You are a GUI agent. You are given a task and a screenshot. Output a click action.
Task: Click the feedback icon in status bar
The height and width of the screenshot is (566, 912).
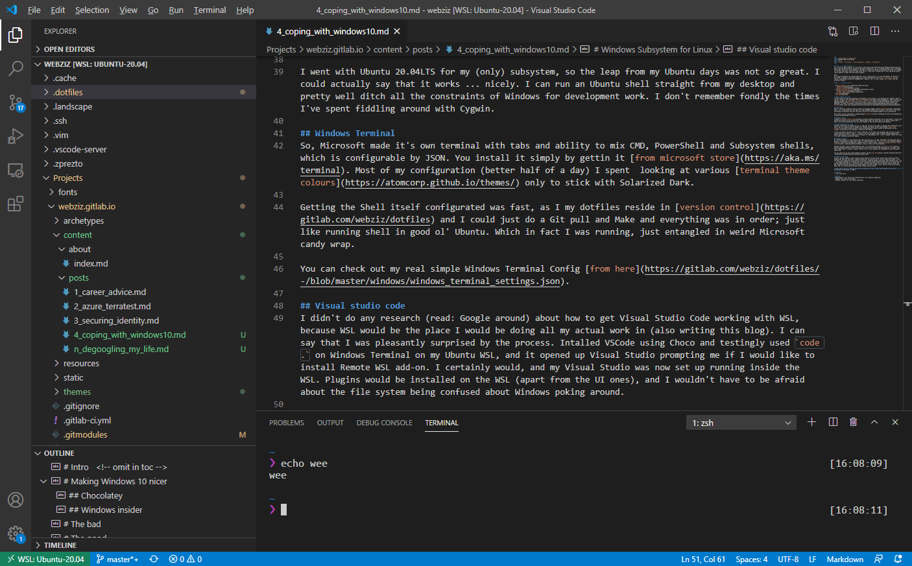tap(878, 559)
